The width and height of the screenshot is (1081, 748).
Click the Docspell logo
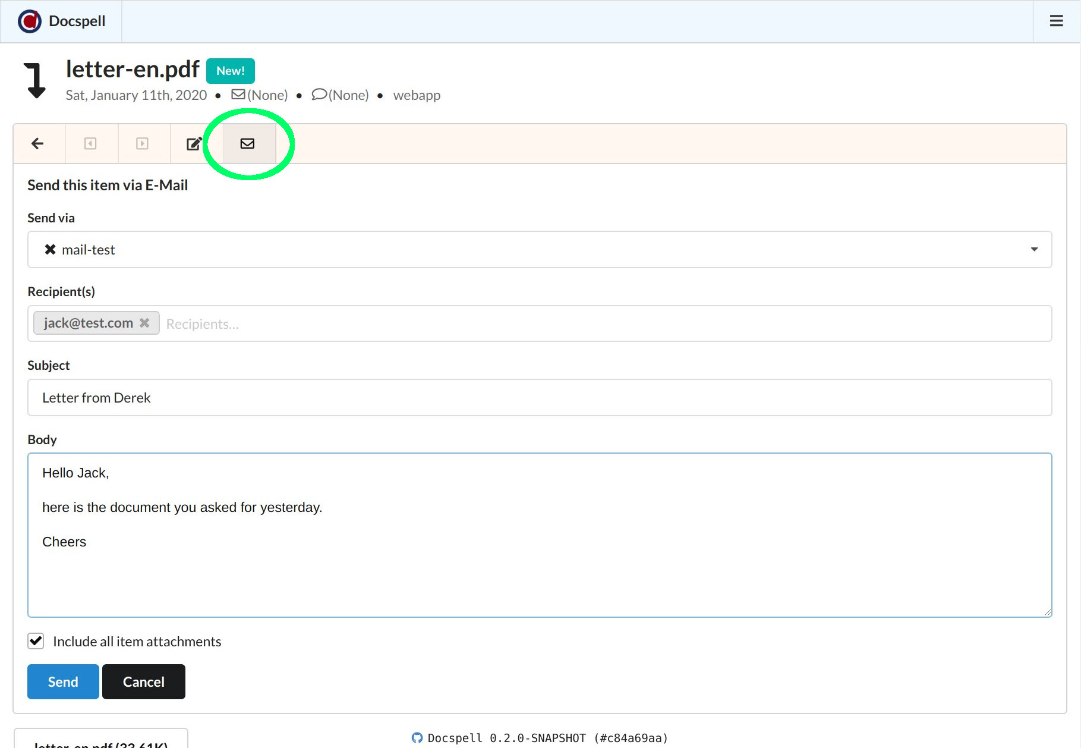click(30, 21)
